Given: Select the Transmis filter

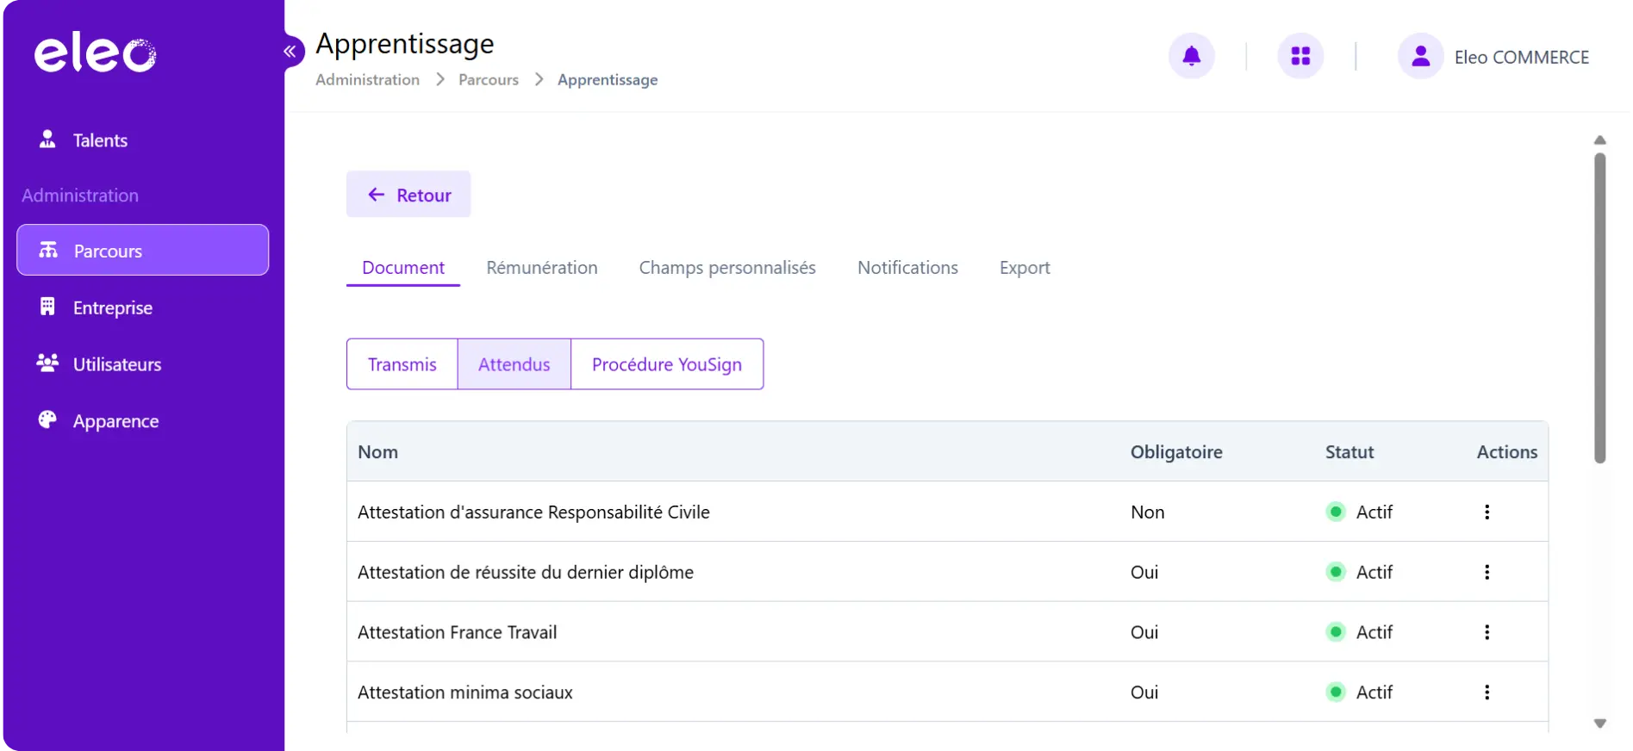Looking at the screenshot, I should 402,364.
